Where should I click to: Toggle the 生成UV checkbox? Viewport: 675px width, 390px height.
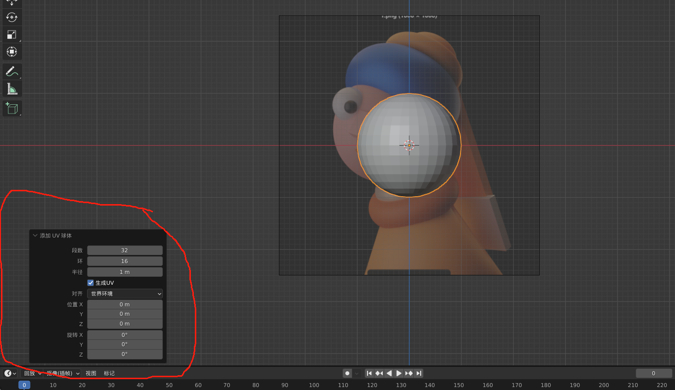[x=91, y=283]
